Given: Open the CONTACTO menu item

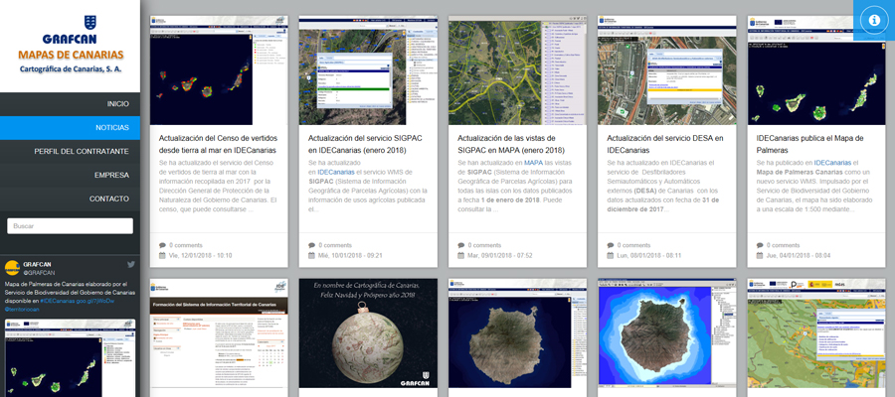Looking at the screenshot, I should pyautogui.click(x=70, y=198).
